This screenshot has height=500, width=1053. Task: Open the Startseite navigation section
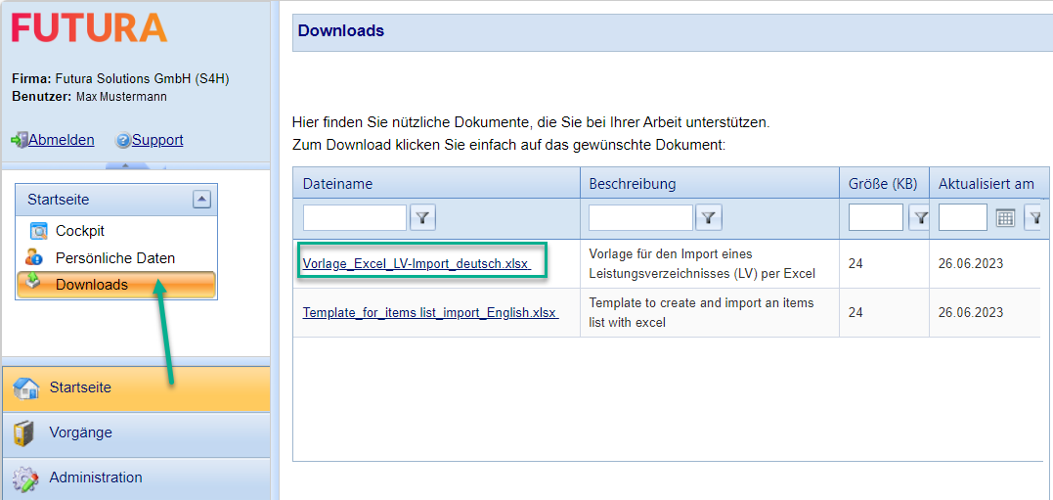coord(135,388)
